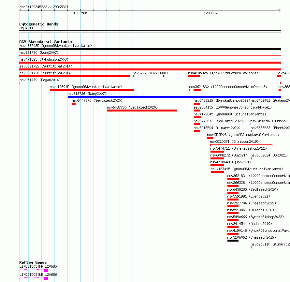
Task: Click the nsv3210571 (Chaisson2019) label
Action: coord(234,141)
